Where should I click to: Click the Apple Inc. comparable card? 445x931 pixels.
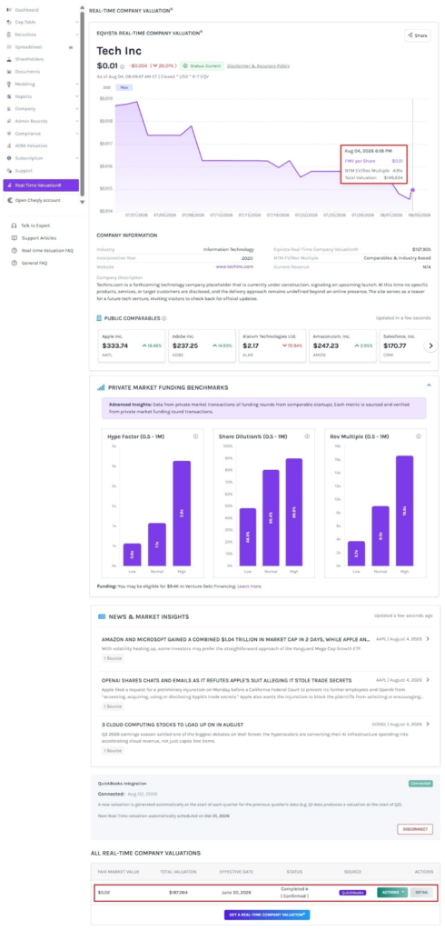pos(131,345)
